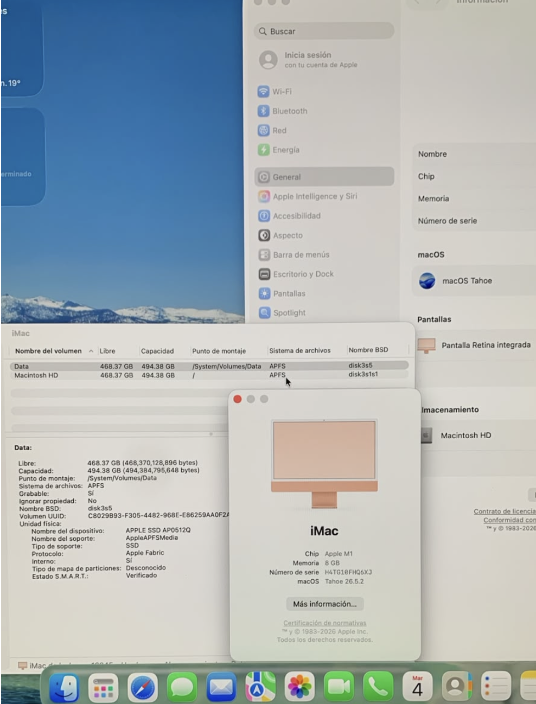
Task: Click the Número de serie row in Settings
Action: pyautogui.click(x=474, y=221)
